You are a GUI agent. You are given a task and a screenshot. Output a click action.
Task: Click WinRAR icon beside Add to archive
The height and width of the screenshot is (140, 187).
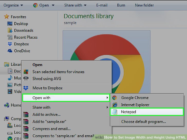(26, 115)
